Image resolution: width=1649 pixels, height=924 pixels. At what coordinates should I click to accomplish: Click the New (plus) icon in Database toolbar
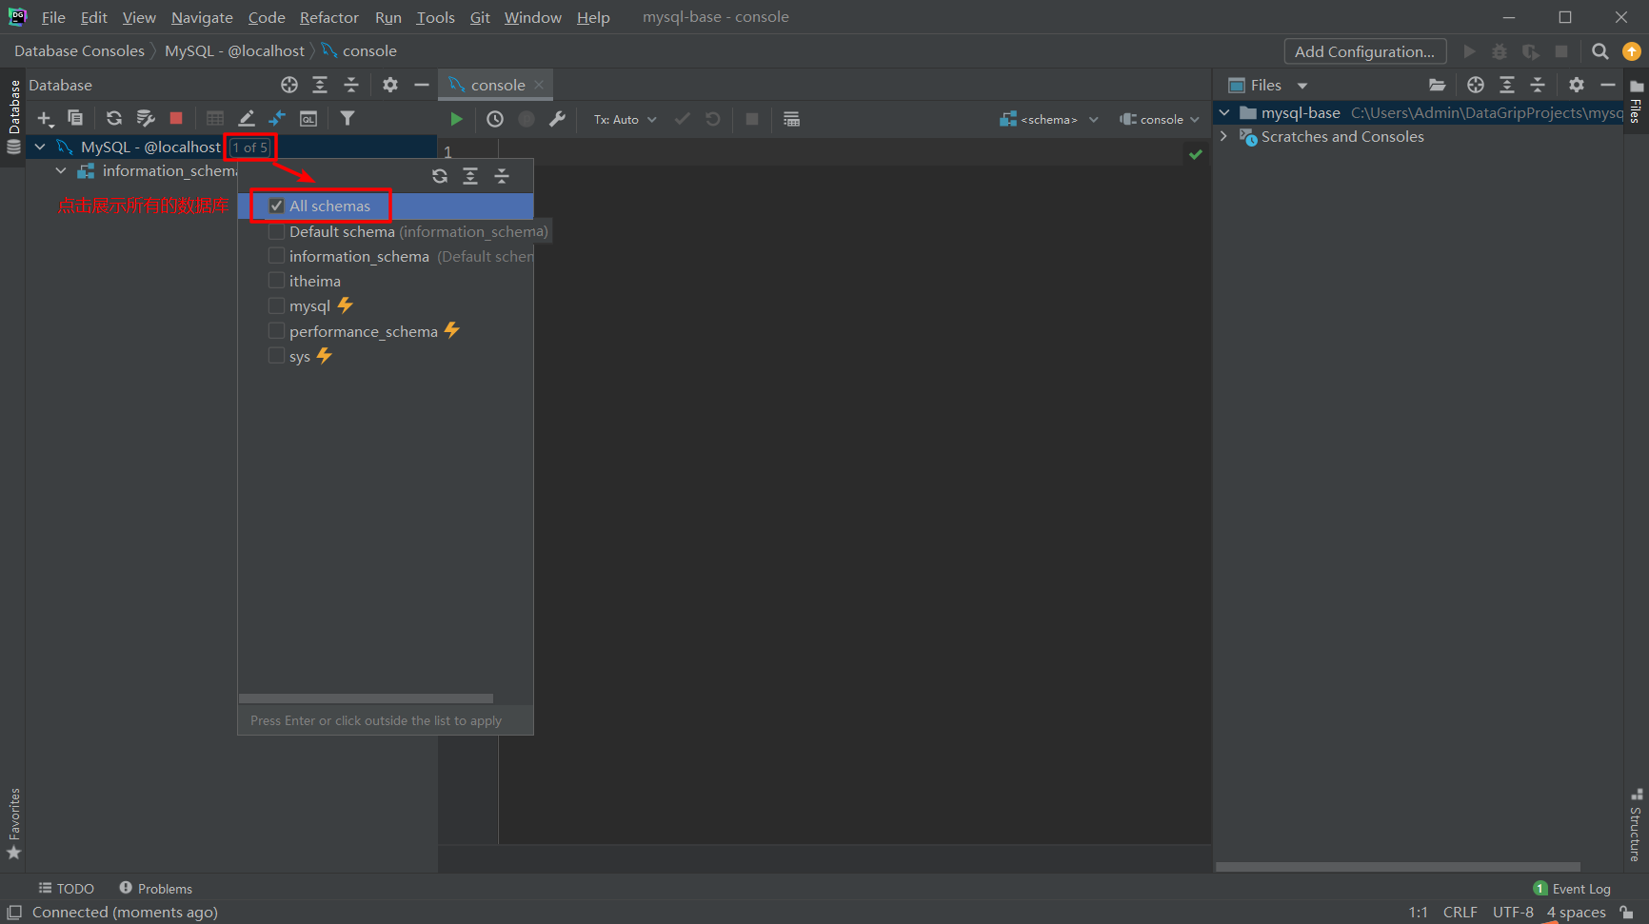click(45, 119)
